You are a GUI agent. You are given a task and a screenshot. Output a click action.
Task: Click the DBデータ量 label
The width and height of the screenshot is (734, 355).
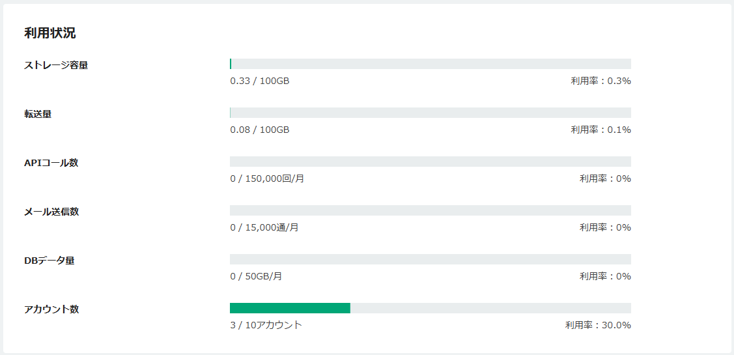[x=49, y=261]
